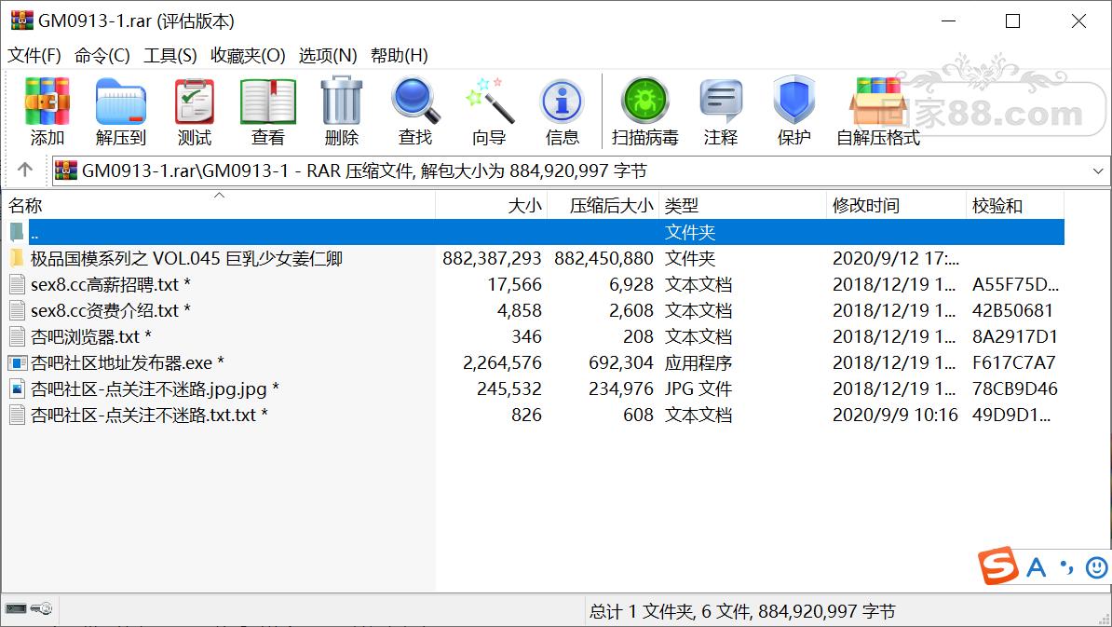
Task: Sort by the 修改时间 column header
Action: click(897, 206)
